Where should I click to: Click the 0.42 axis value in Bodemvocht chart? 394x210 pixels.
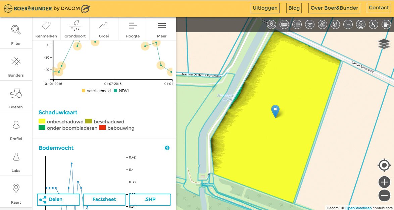pos(132,157)
